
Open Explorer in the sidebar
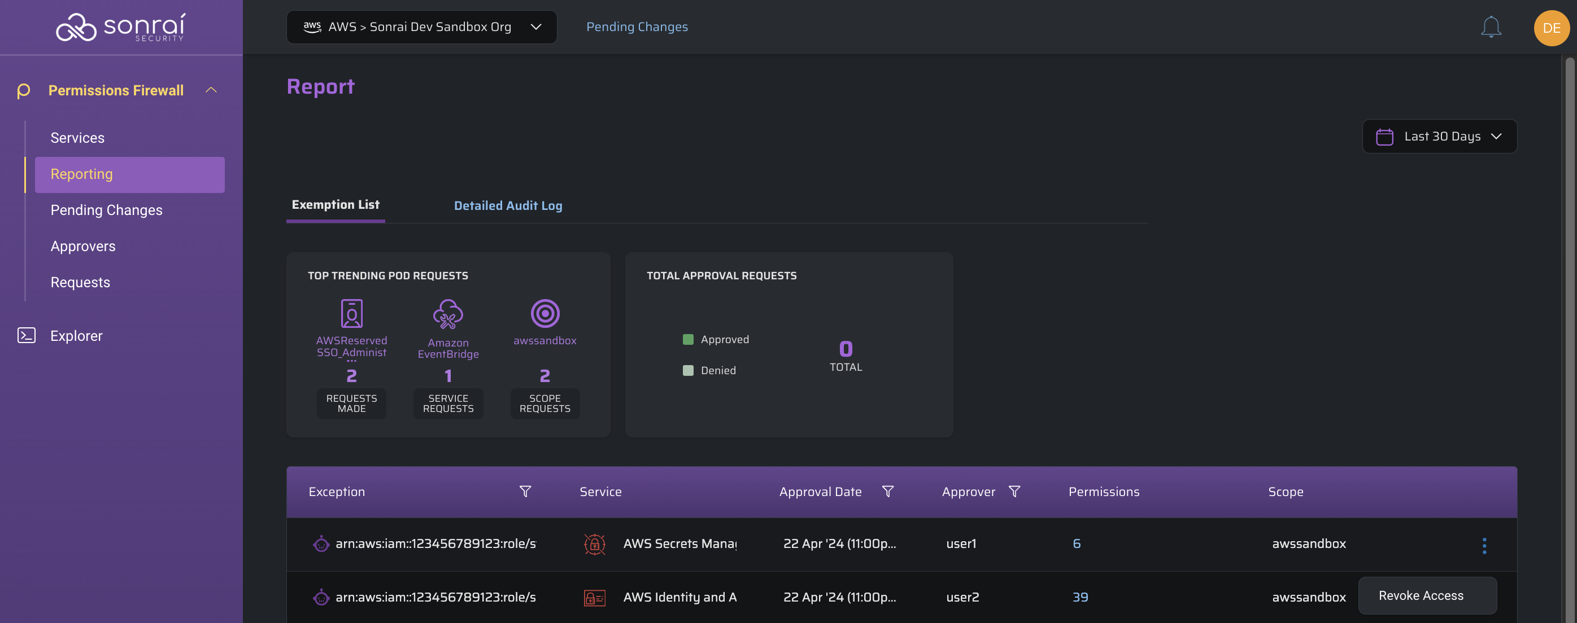(x=76, y=336)
